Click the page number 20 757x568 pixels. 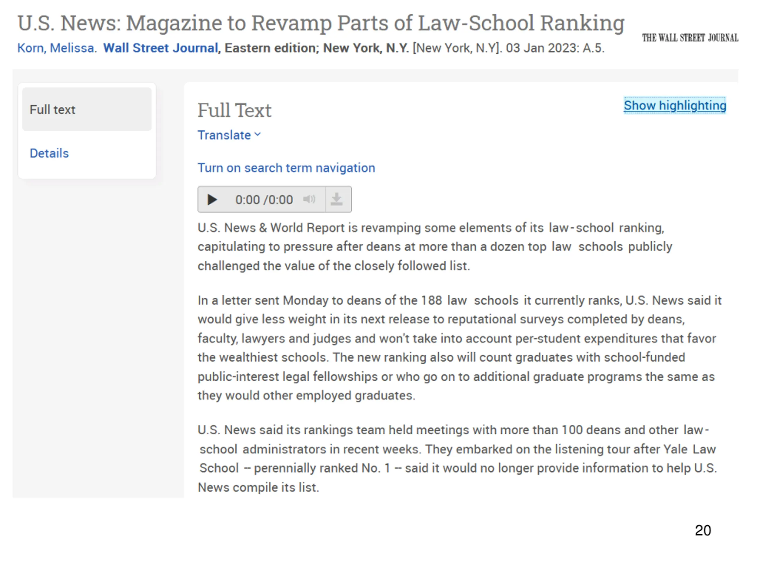click(x=703, y=530)
